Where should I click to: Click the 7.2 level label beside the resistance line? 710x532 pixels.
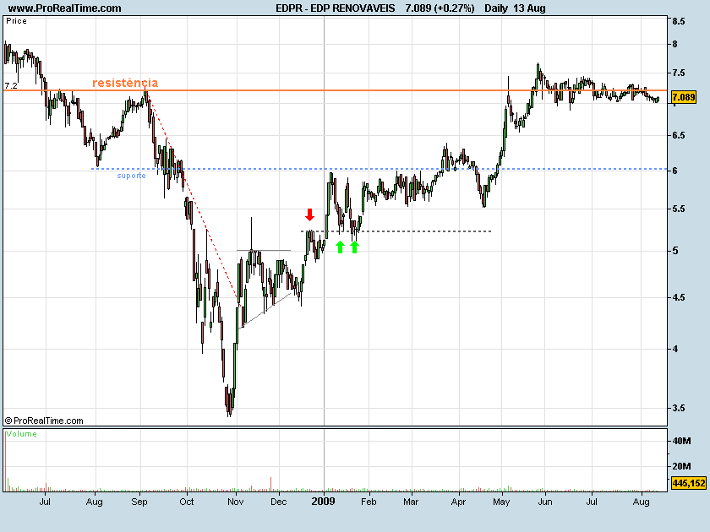point(11,85)
